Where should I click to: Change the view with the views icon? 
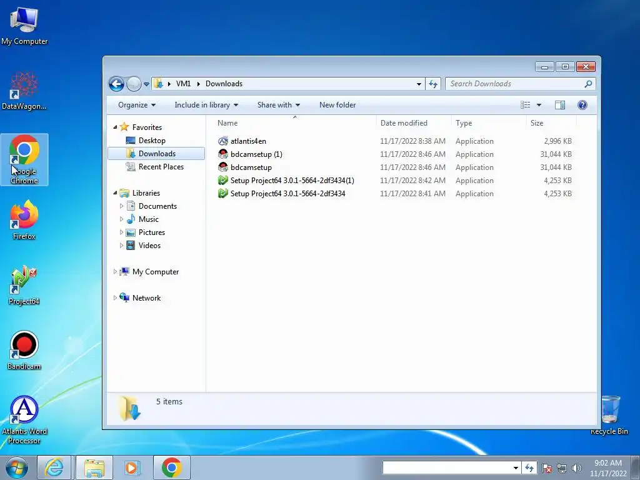526,105
